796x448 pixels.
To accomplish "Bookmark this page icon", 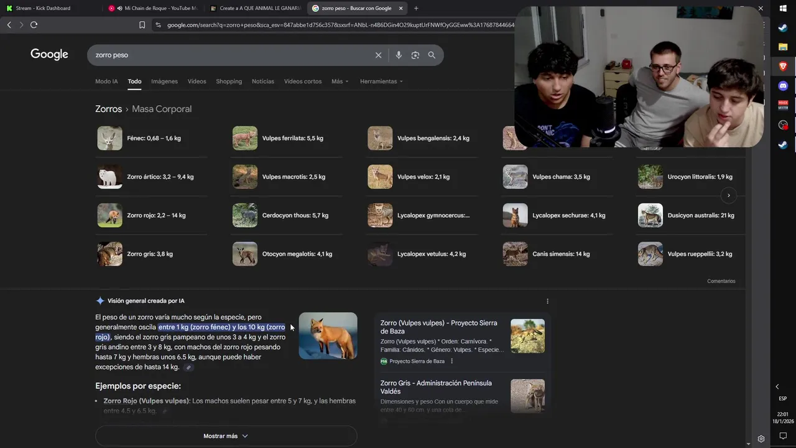I will point(142,25).
